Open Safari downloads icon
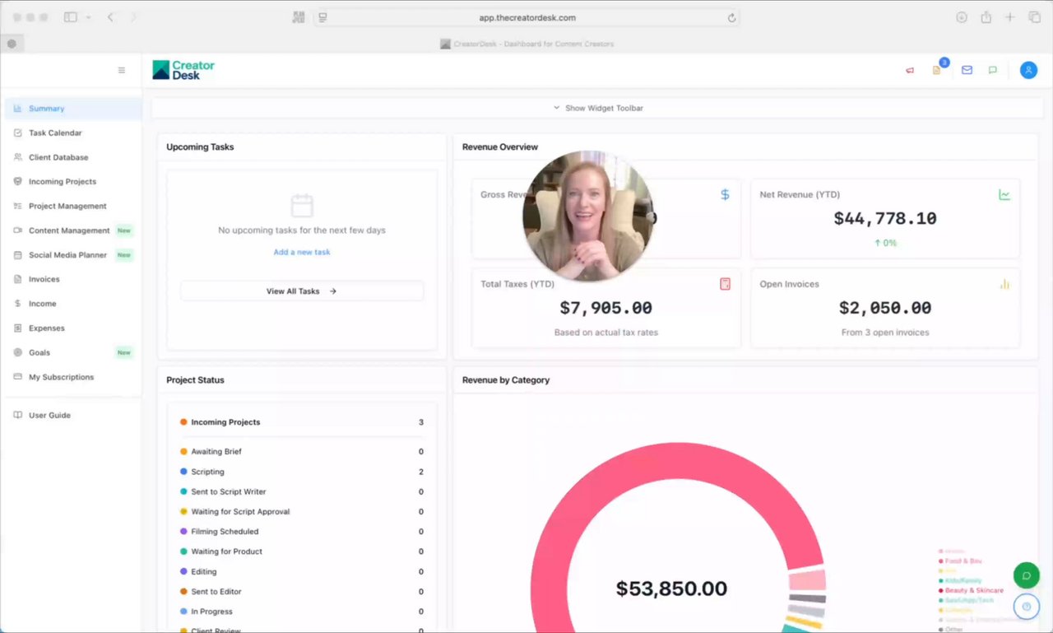The height and width of the screenshot is (633, 1053). [961, 17]
